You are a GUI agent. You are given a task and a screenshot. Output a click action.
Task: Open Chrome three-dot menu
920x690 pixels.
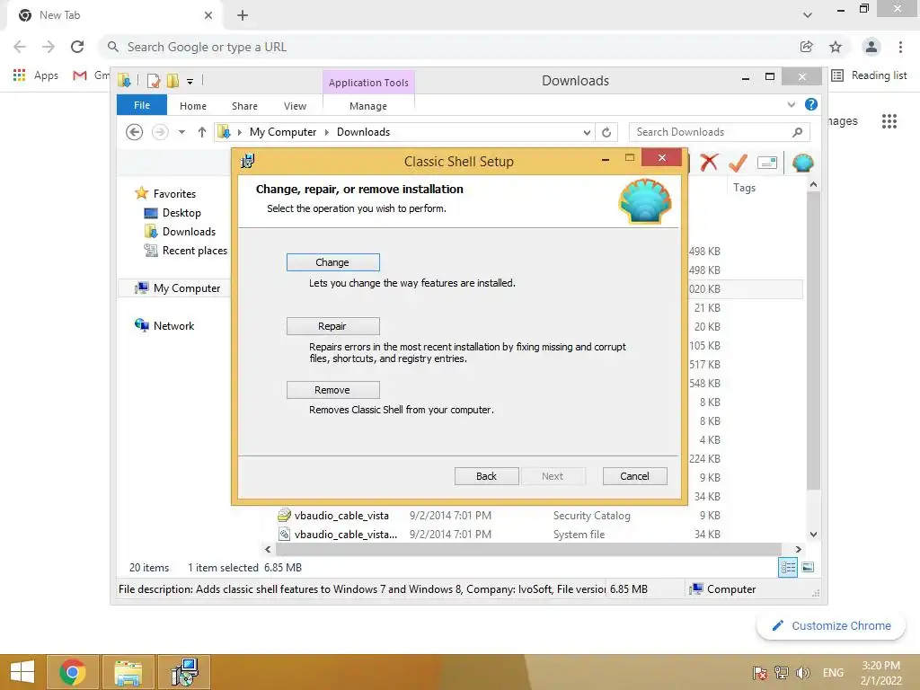pyautogui.click(x=900, y=47)
